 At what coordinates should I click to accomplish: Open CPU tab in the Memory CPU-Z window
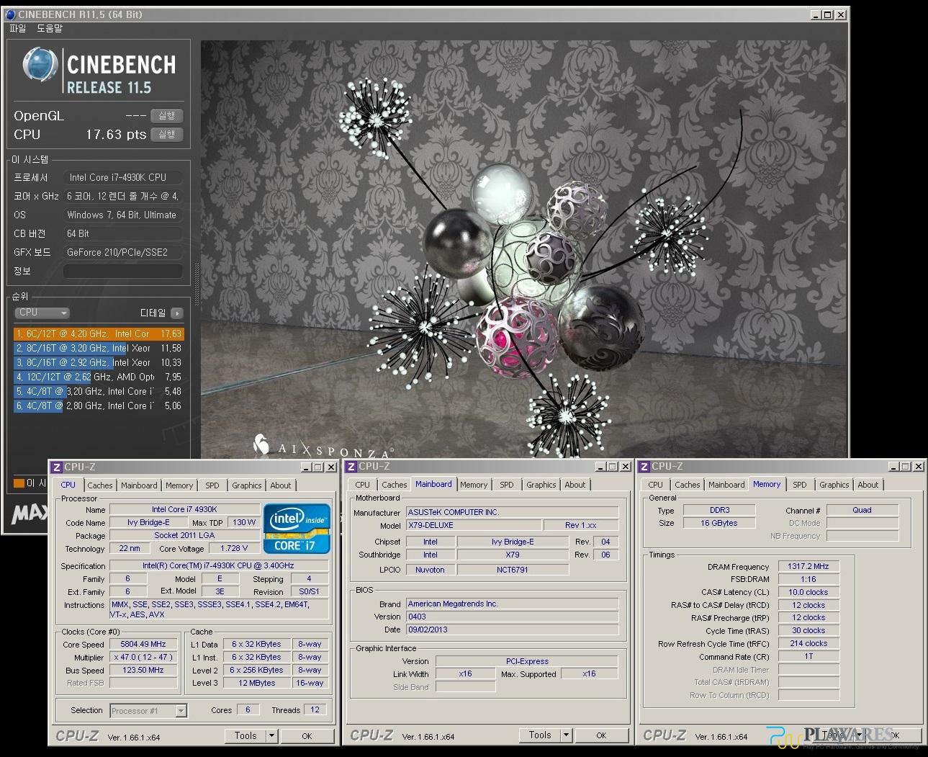[656, 485]
